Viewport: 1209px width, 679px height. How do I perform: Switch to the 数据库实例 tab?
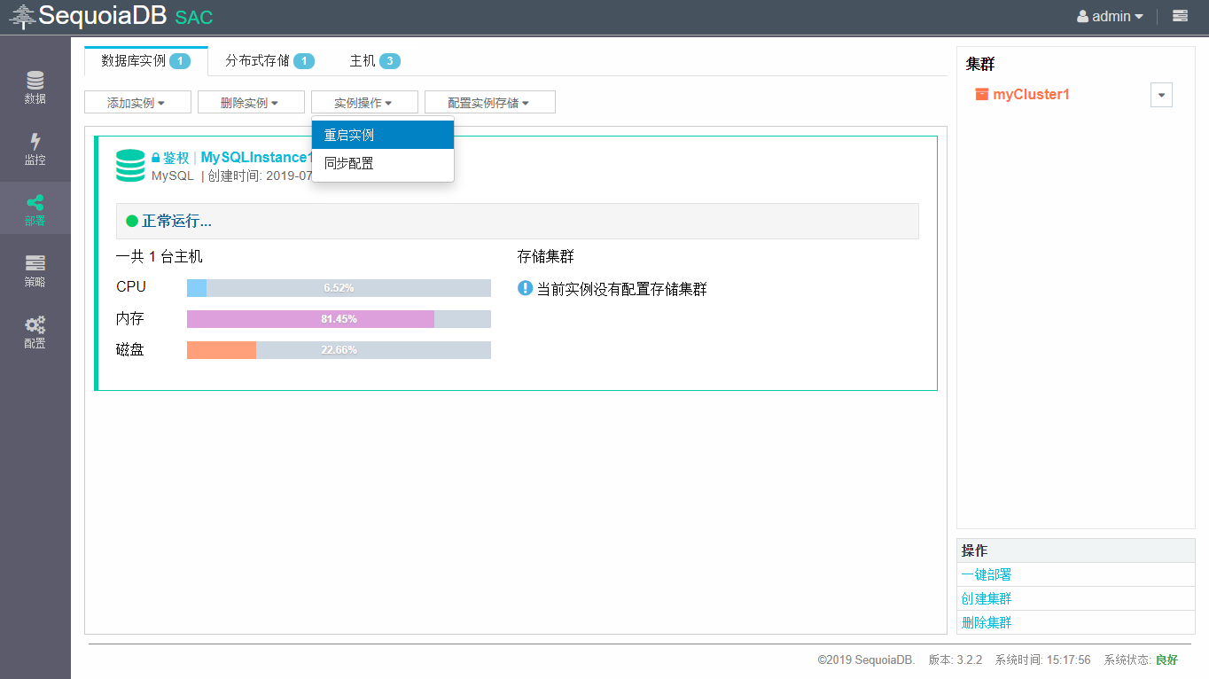click(145, 61)
